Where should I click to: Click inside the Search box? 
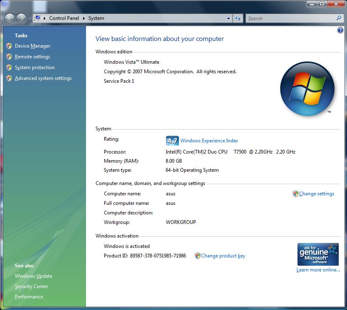point(291,18)
